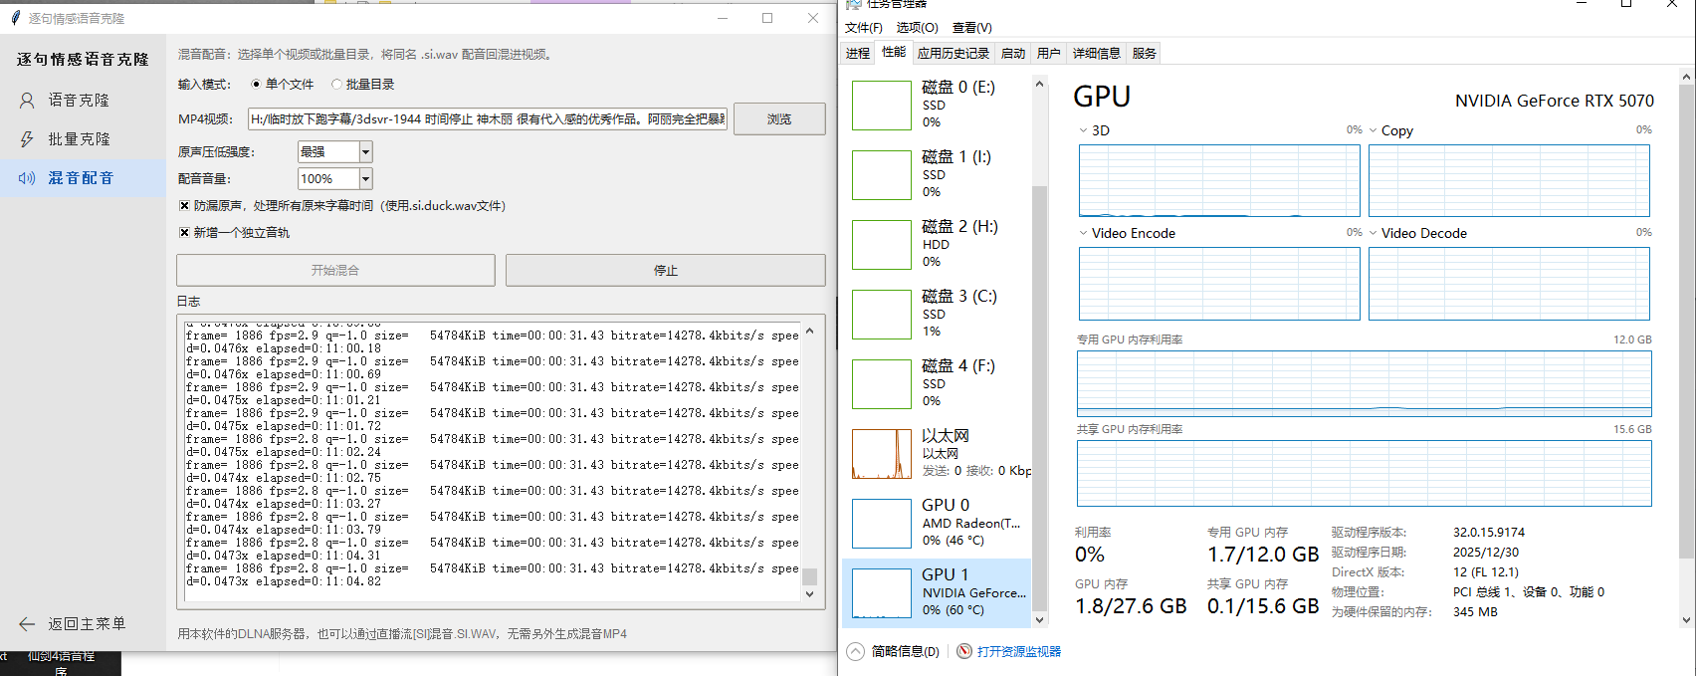
Task: Click the 共享 GPU 内存利用率 graph
Action: click(x=1364, y=473)
